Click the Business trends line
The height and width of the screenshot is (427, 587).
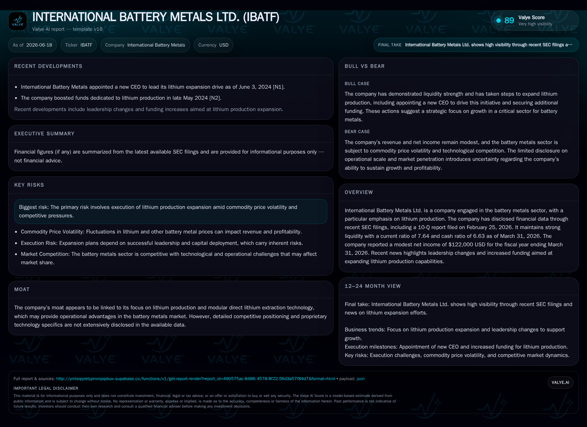[455, 334]
